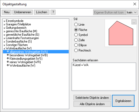Choose the Symbol style radio button

(x=76, y=35)
